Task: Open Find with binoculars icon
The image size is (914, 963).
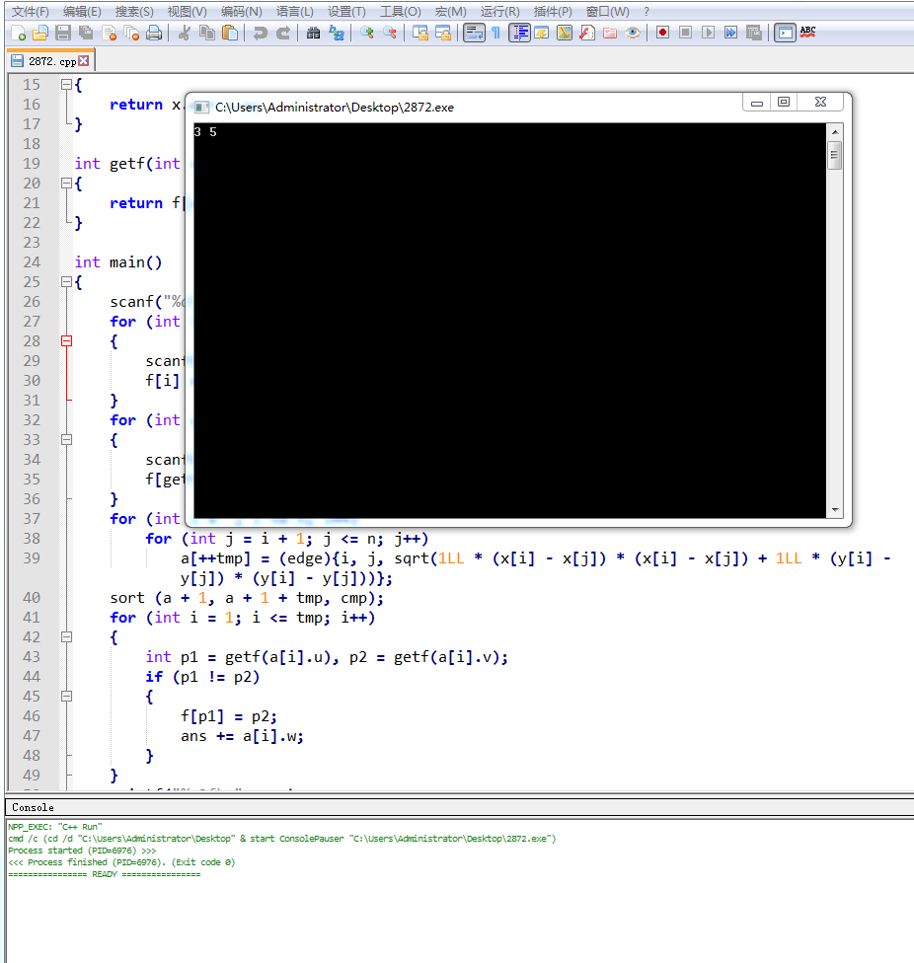Action: (x=313, y=33)
